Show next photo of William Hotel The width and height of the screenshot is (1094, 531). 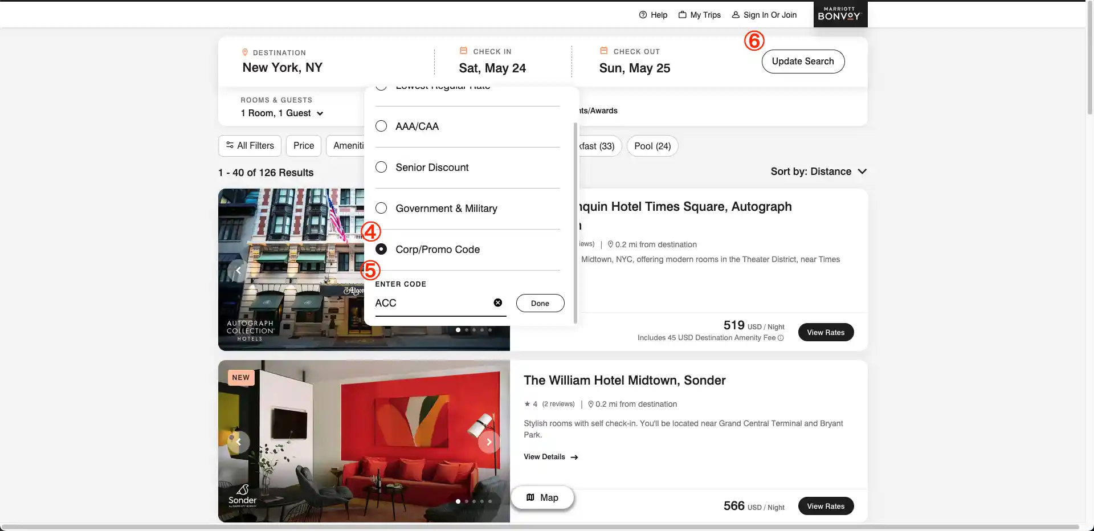click(x=489, y=442)
